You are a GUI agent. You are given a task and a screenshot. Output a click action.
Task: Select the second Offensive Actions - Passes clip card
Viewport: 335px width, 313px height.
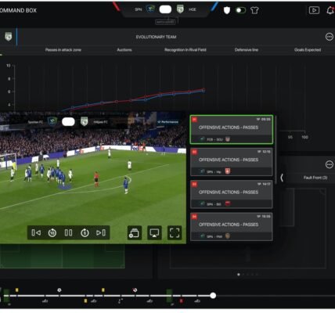[x=232, y=162]
